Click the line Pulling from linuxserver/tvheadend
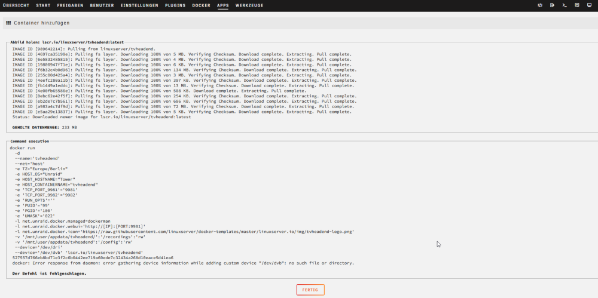The image size is (598, 298). pos(84,49)
